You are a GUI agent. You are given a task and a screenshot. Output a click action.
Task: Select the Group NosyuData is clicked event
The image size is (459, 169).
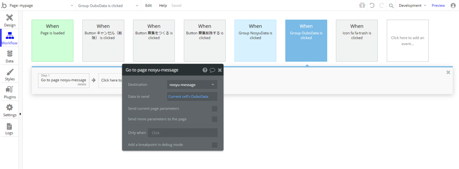256,41
